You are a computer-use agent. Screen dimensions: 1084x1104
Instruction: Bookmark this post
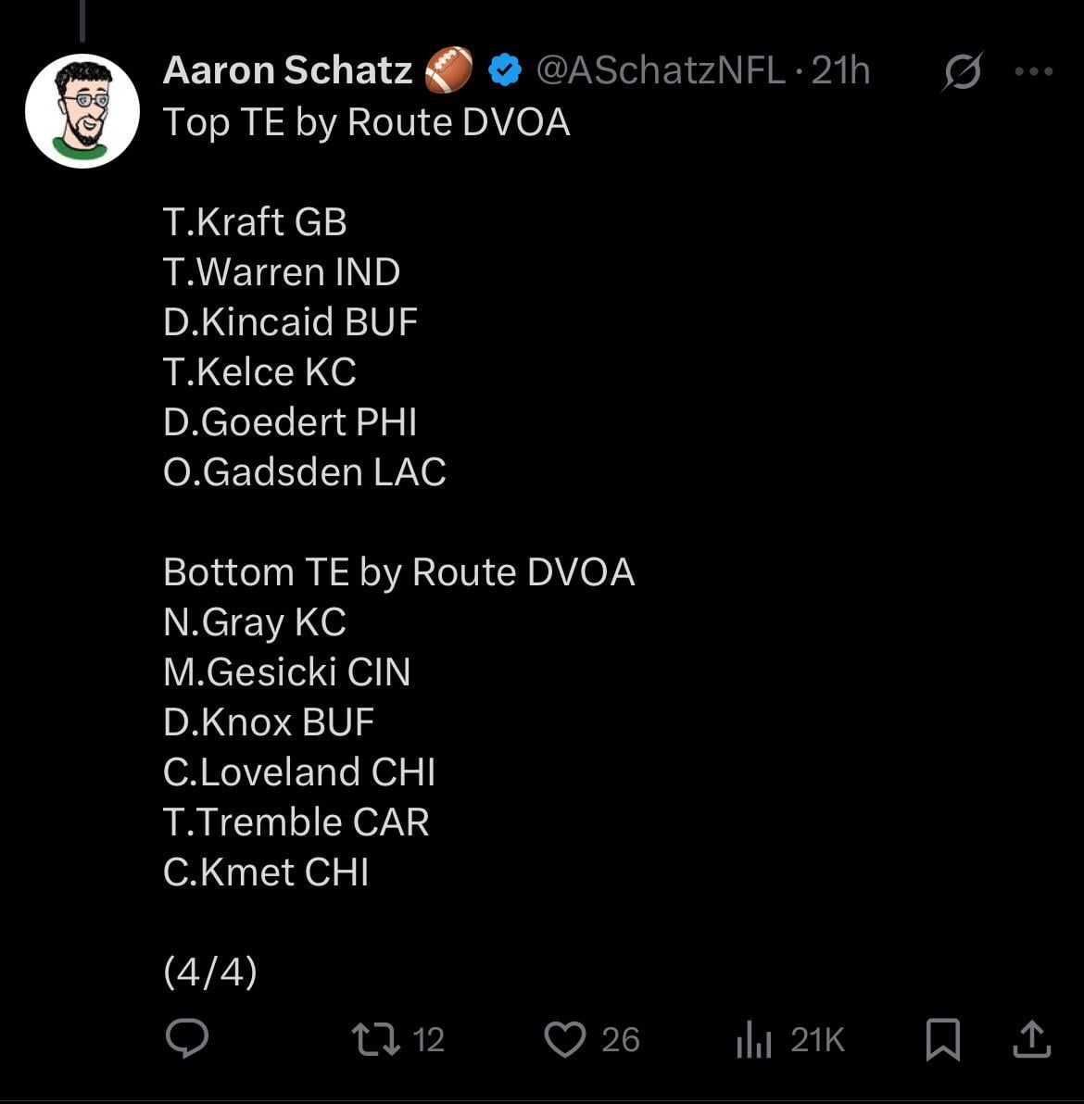click(x=943, y=1038)
